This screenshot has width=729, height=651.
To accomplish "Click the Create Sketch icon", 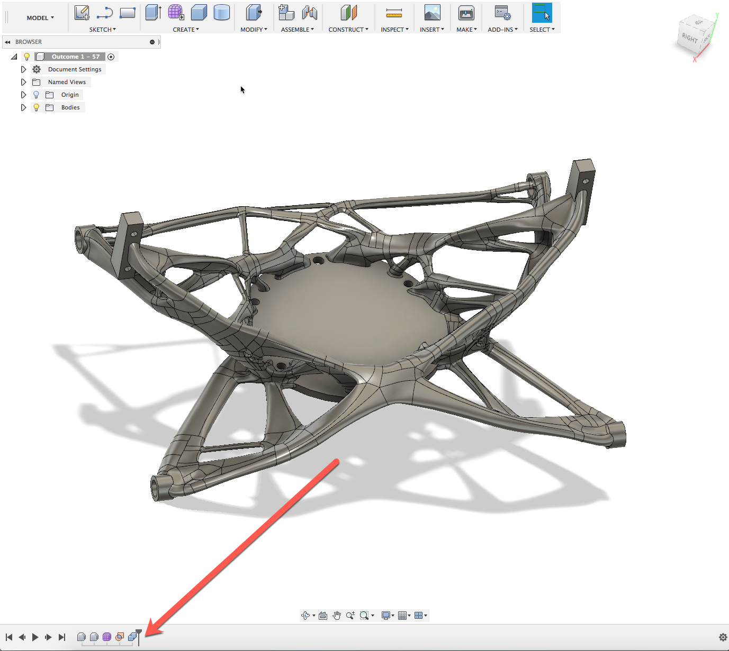I will [x=82, y=13].
